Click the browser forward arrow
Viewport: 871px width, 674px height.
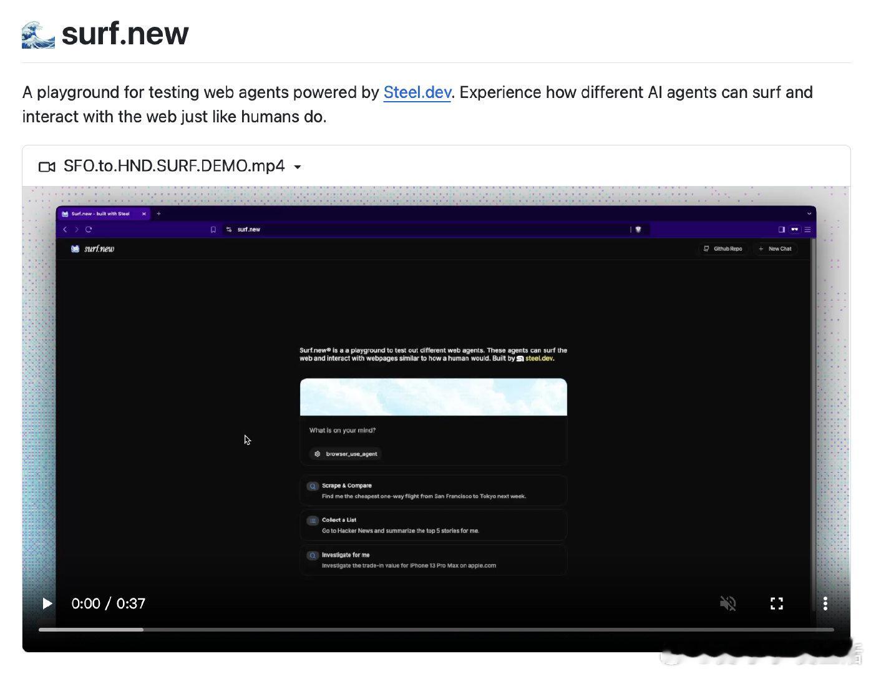(x=77, y=229)
